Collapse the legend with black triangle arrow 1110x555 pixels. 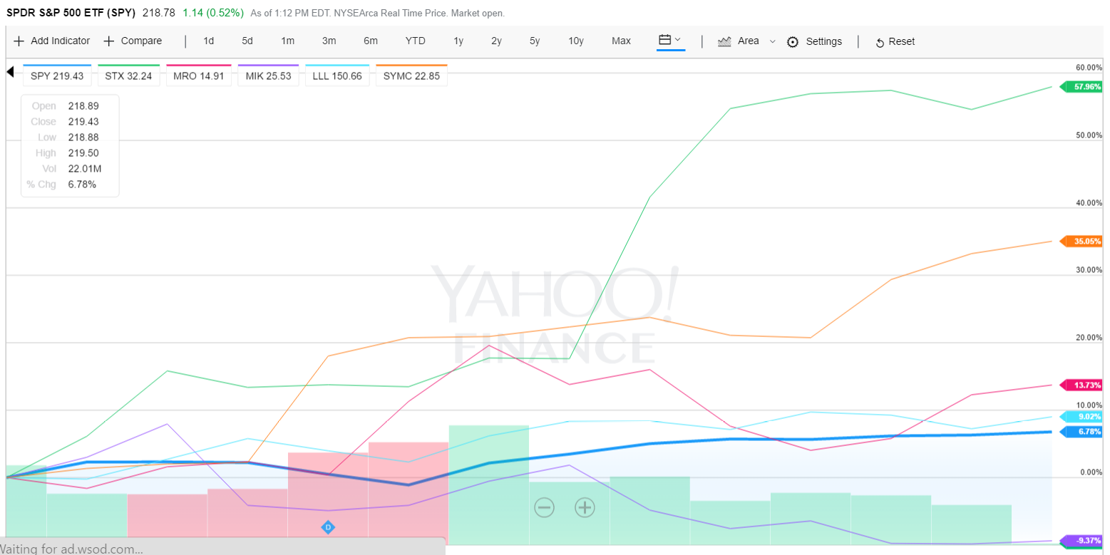point(10,72)
